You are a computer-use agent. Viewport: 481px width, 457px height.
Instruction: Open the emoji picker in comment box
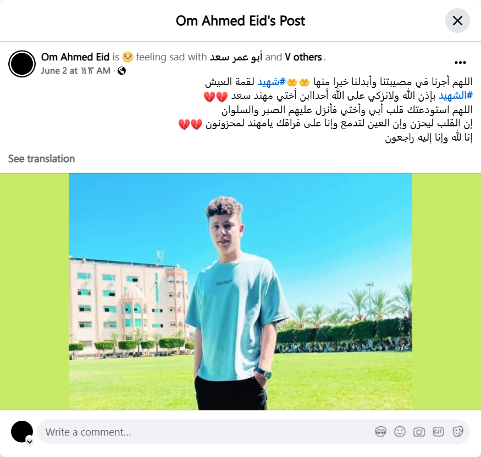pyautogui.click(x=400, y=432)
